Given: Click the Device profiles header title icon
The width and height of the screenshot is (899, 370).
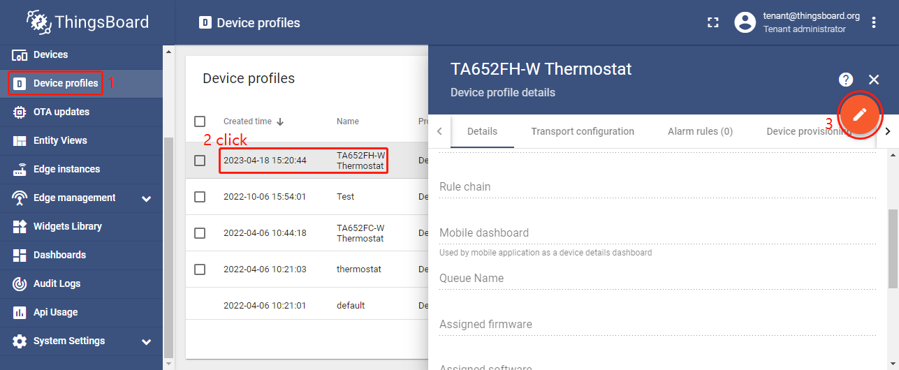Looking at the screenshot, I should pyautogui.click(x=205, y=22).
